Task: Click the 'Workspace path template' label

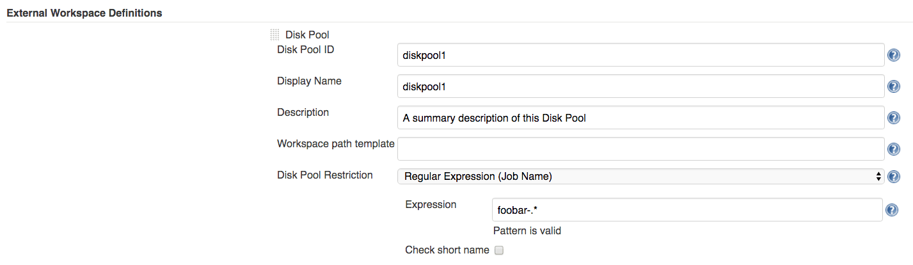Action: (335, 143)
